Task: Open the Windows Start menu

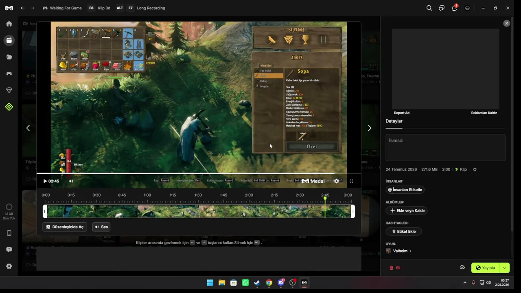Action: 210,282
